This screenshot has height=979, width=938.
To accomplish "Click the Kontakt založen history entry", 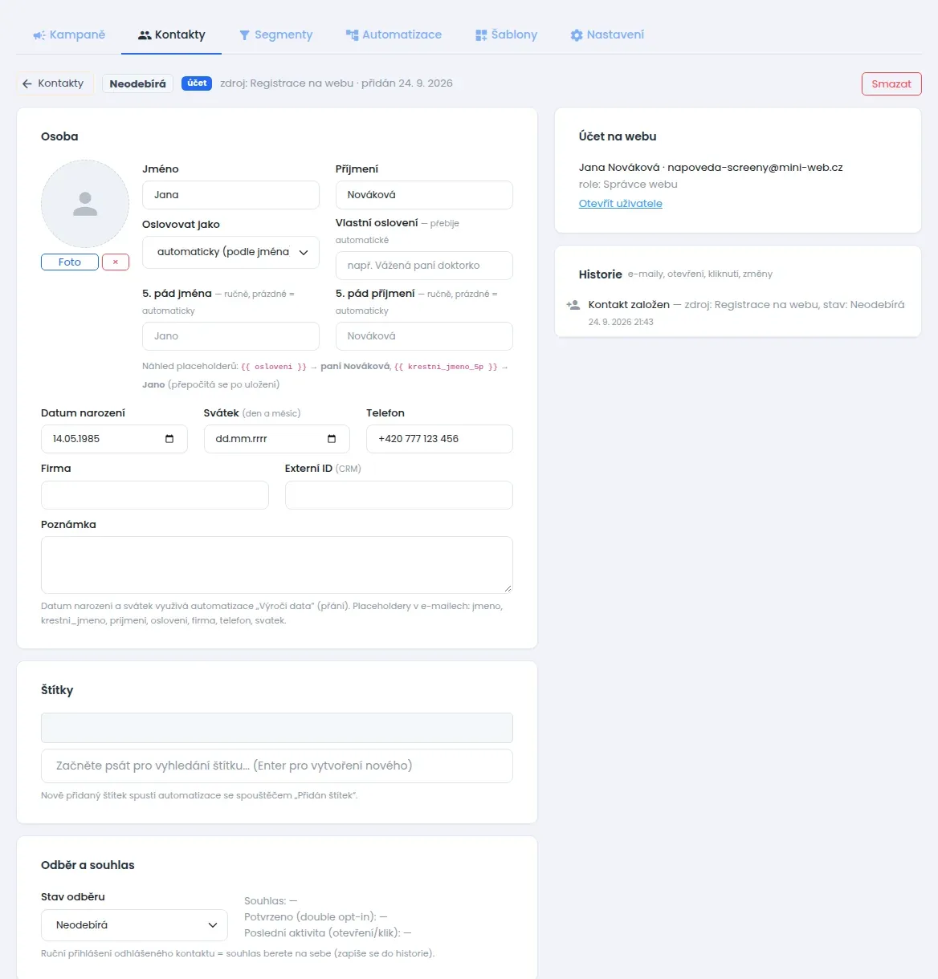I will (738, 313).
